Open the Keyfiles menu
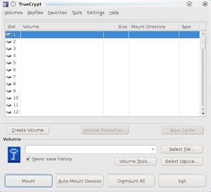 pos(35,13)
